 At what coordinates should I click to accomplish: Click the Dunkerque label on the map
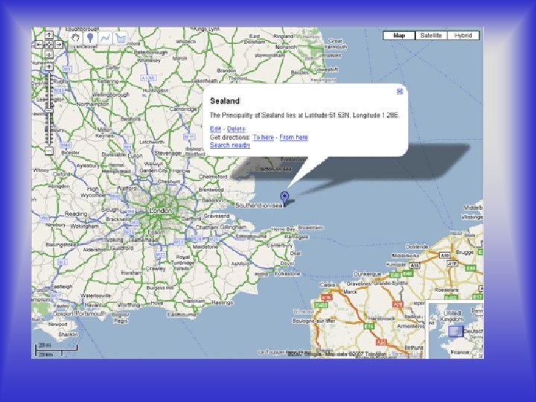(367, 274)
